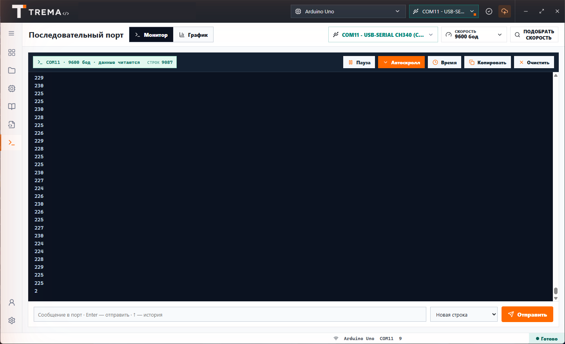Screen dimensions: 565x344
Task: Open the Новая строка line-ending dropdown
Action: [464, 315]
